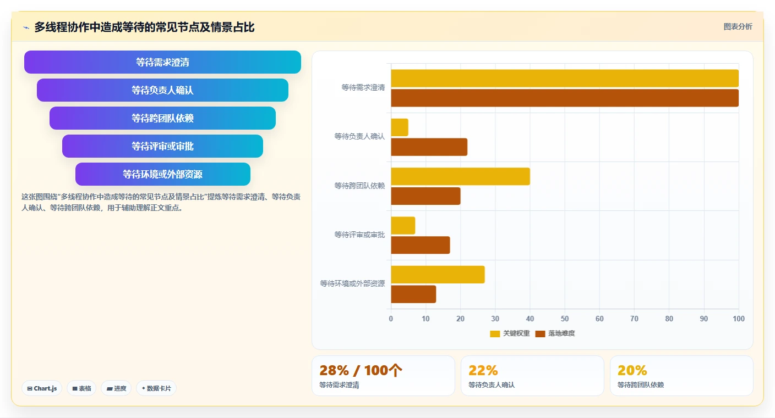The width and height of the screenshot is (775, 418).
Task: Click the yellow bar for 等待评审或审批
Action: (x=403, y=226)
